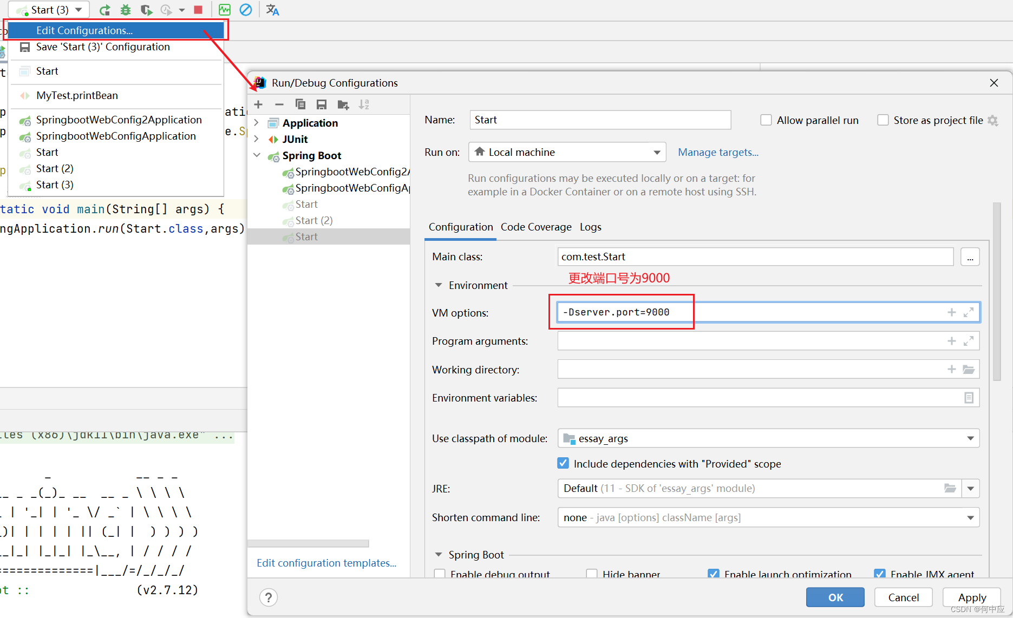
Task: Open the Start (3) run configuration dropdown
Action: click(49, 10)
